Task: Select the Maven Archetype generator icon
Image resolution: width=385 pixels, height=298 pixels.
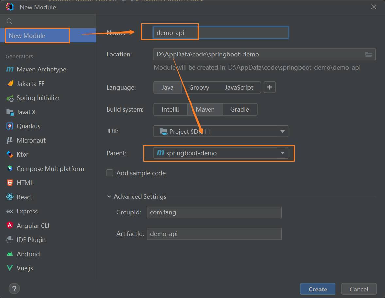Action: click(10, 70)
